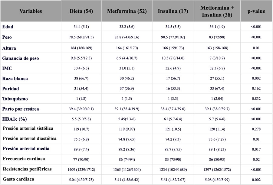Image resolution: width=273 pixels, height=185 pixels.
Task: Click the Frecuencia cardíaca row label
Action: tap(24, 159)
